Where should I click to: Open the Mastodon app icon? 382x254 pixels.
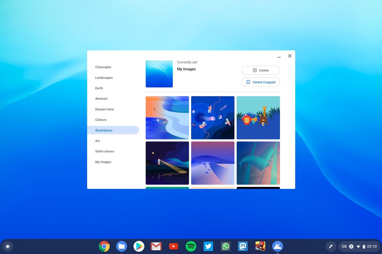coord(243,246)
